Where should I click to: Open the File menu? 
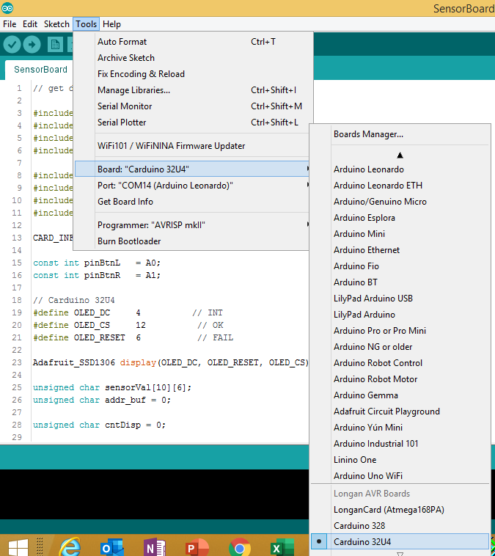[10, 24]
